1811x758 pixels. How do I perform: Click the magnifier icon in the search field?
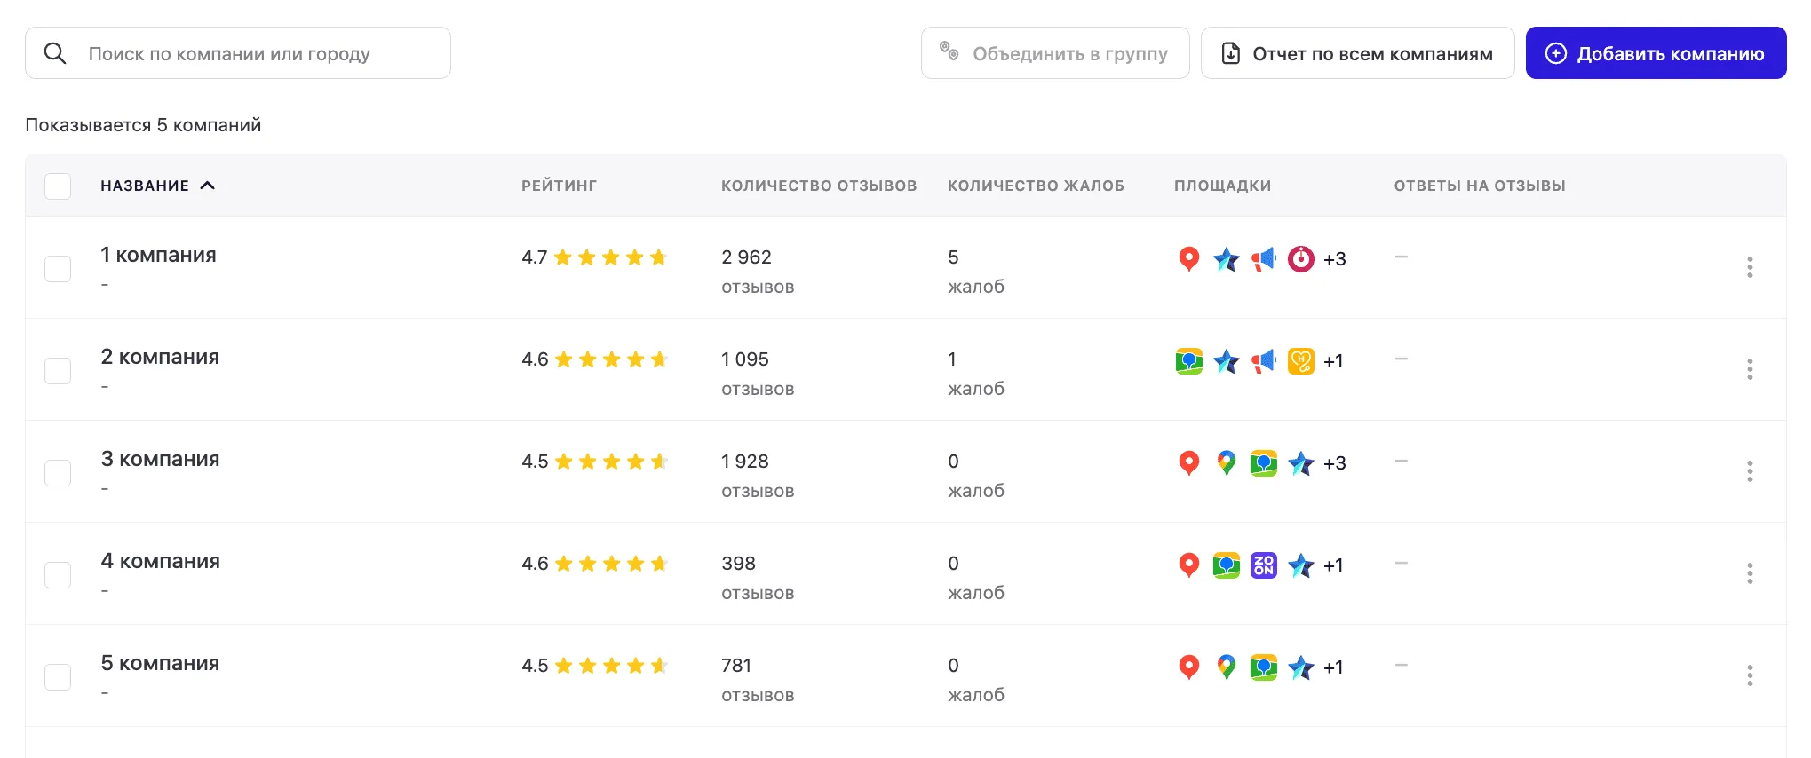pyautogui.click(x=55, y=53)
